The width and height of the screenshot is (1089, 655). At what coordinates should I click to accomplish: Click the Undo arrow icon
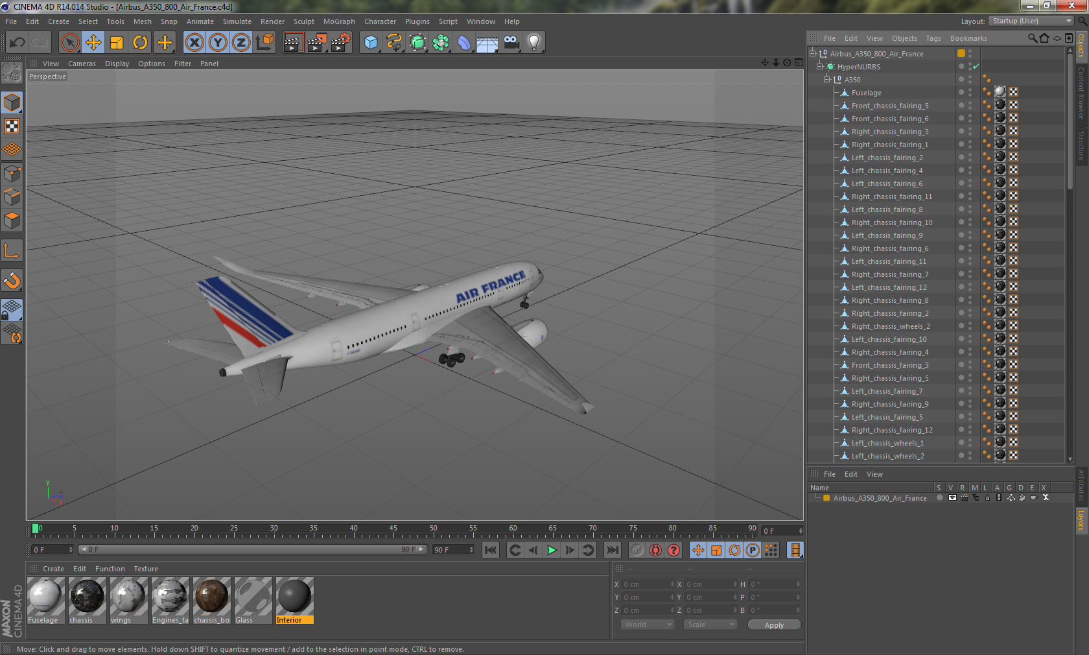pyautogui.click(x=18, y=43)
